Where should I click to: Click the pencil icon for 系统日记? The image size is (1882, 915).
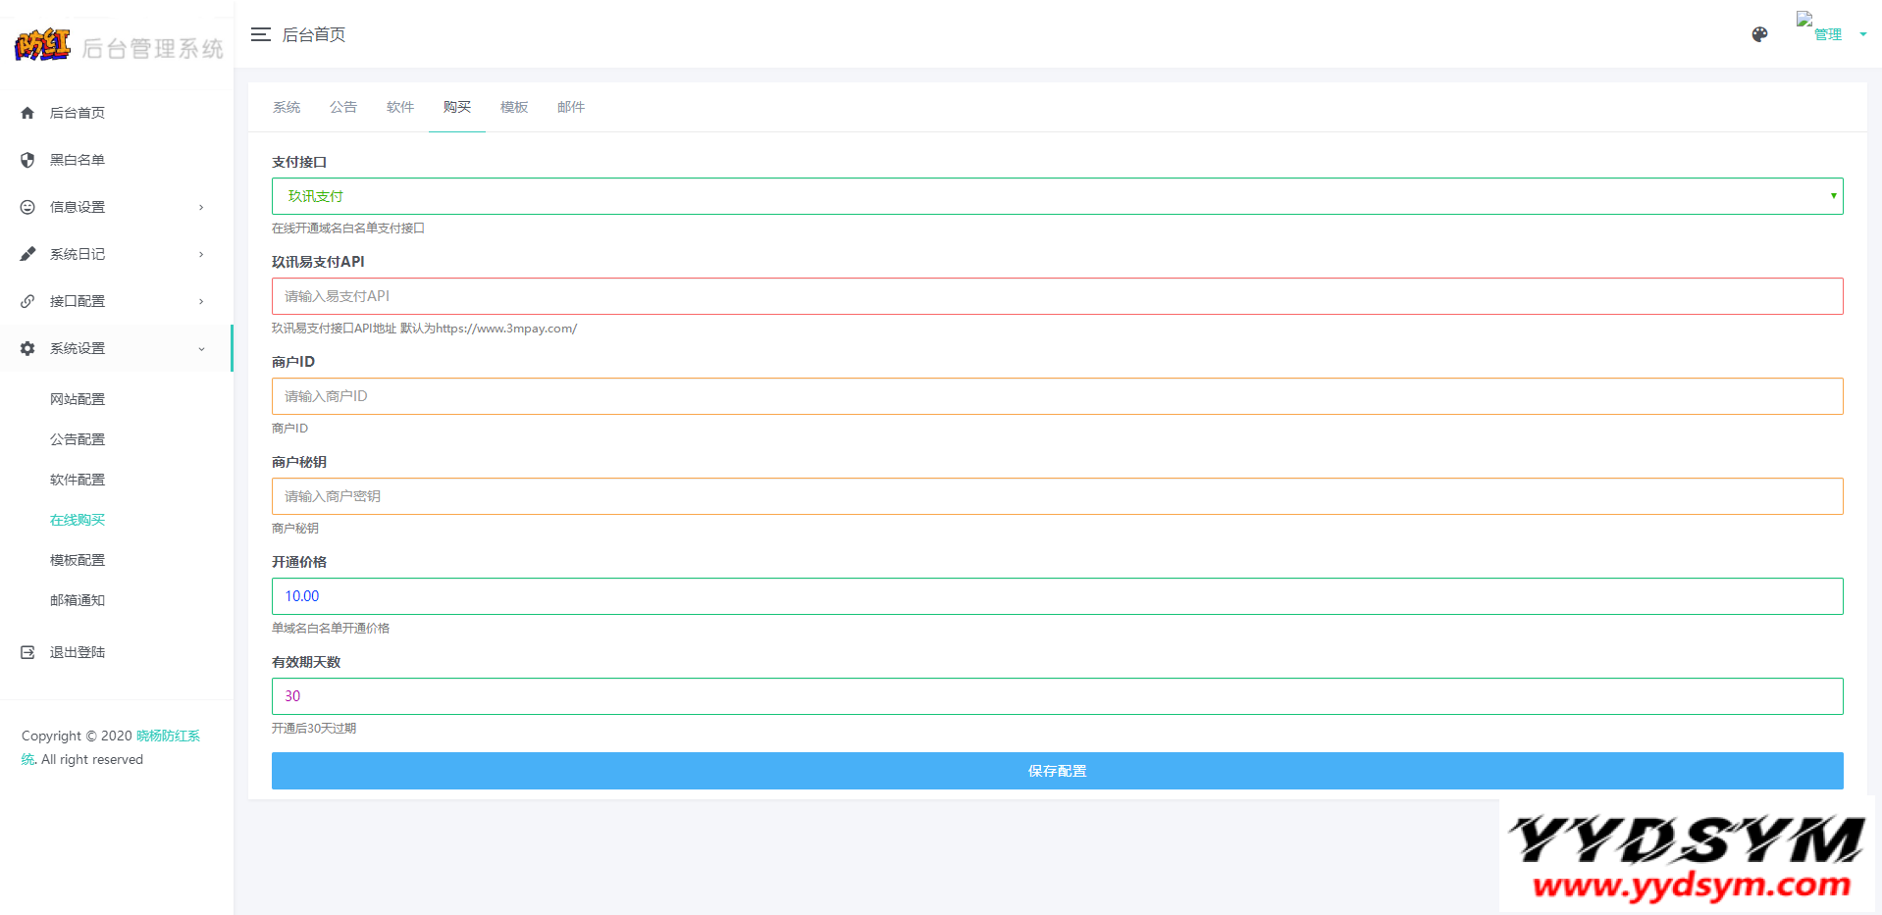point(27,254)
